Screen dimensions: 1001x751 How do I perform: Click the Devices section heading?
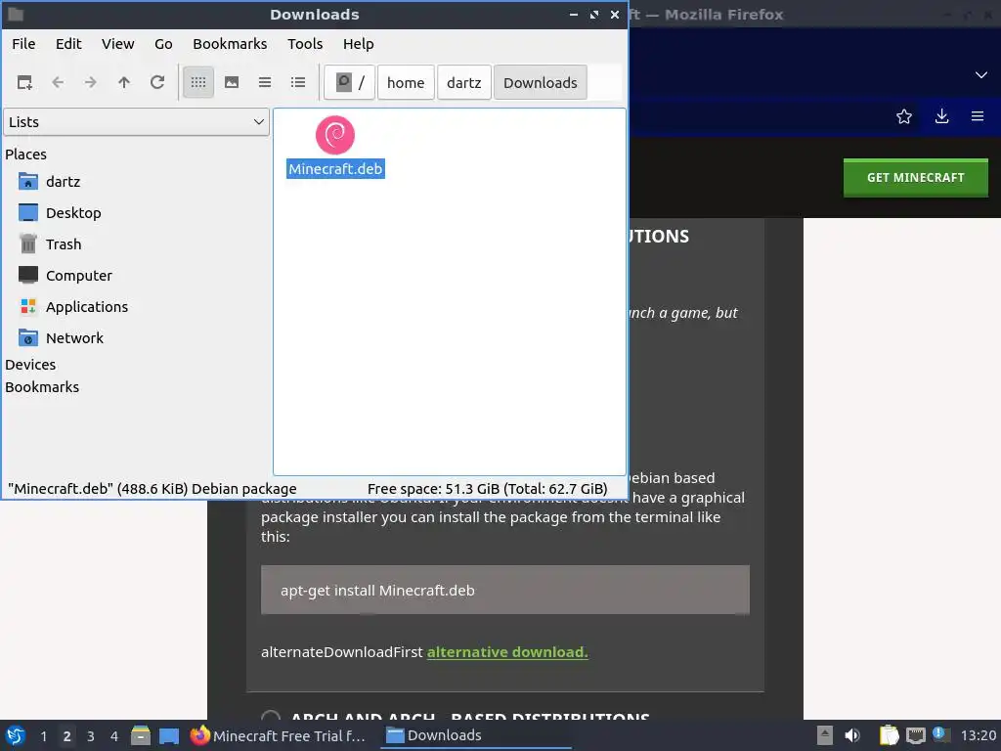tap(30, 365)
